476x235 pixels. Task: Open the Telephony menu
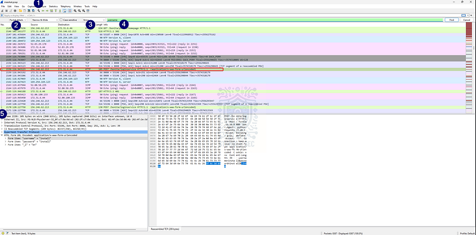tap(65, 7)
